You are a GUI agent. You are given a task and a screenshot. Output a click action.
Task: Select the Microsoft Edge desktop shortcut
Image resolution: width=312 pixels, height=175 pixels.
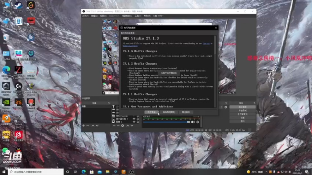(x=6, y=73)
